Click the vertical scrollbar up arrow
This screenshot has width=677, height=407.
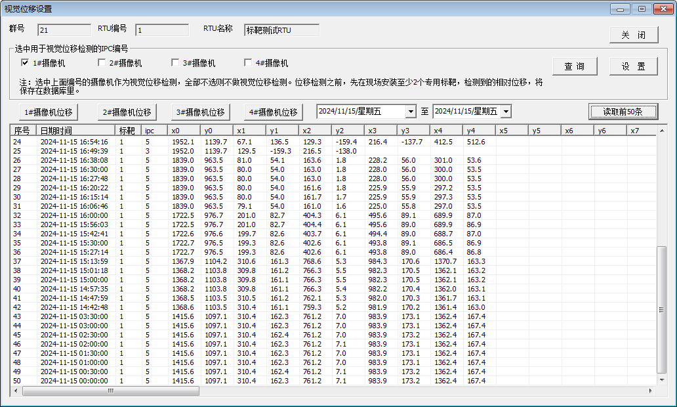[x=662, y=130]
